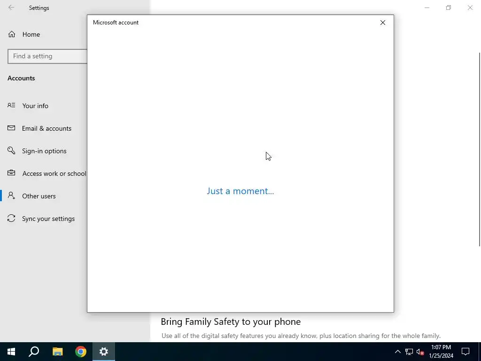Open taskbar clock and date
The width and height of the screenshot is (481, 361).
point(441,352)
